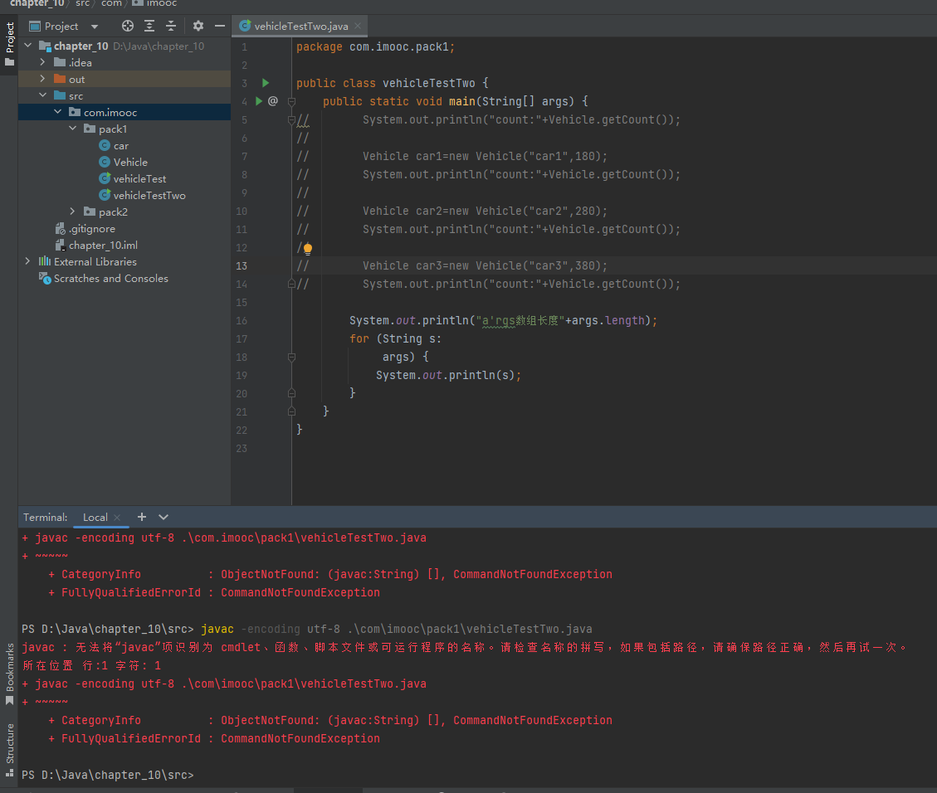Click the locate-opened-file crosshair icon
The image size is (937, 793).
click(127, 26)
